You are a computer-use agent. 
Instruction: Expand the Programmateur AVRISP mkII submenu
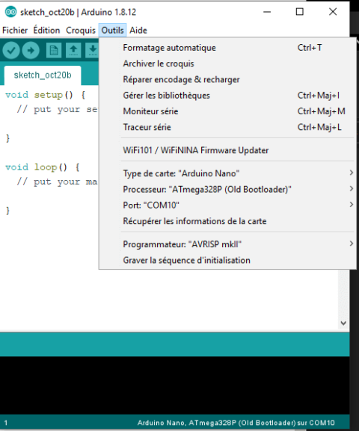coord(227,244)
